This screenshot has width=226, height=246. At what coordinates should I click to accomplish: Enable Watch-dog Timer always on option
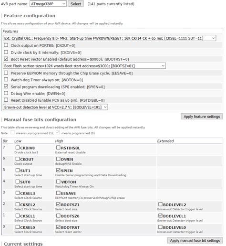pos(6,79)
